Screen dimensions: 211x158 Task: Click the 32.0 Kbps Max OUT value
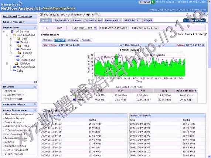(120, 100)
